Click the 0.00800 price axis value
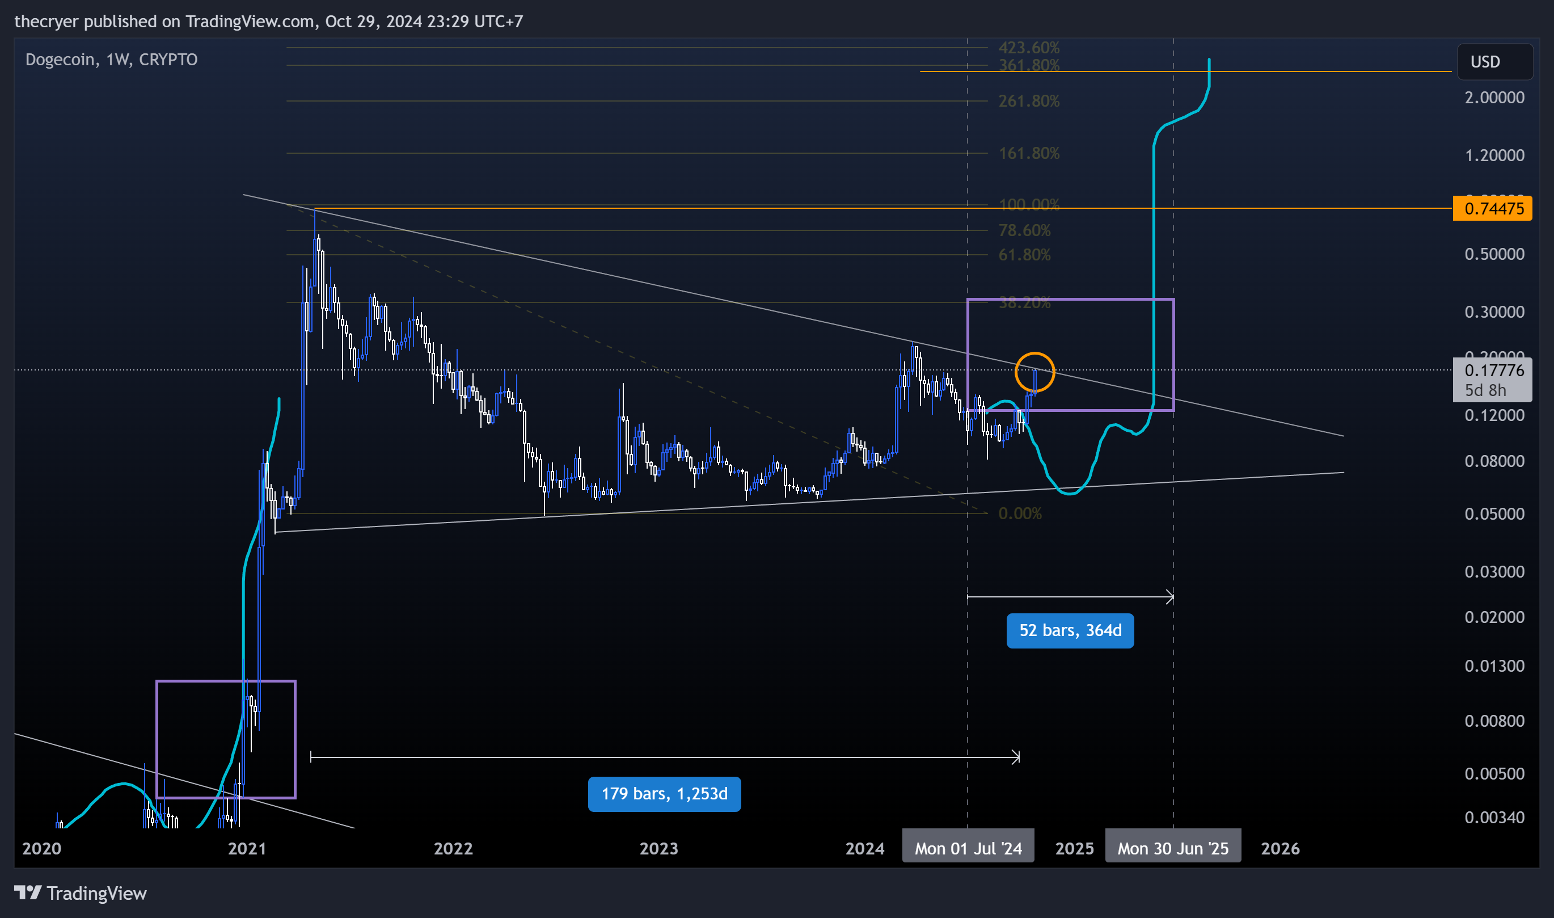Image resolution: width=1554 pixels, height=918 pixels. [1494, 721]
